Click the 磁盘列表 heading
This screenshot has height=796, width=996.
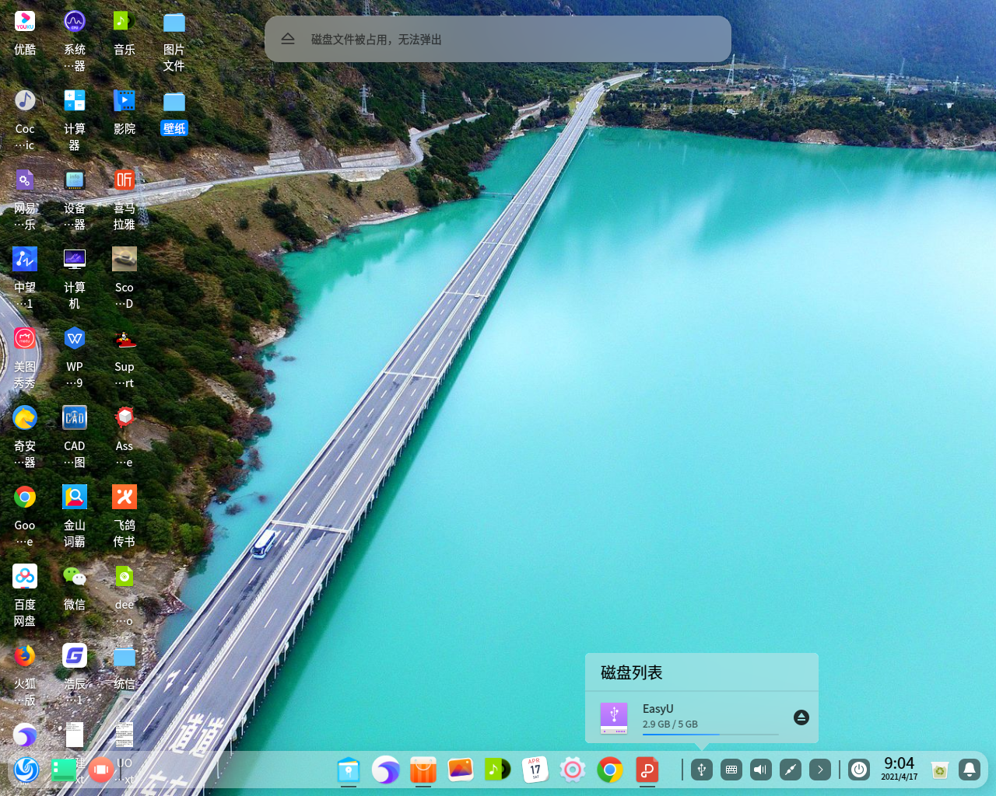tap(632, 672)
